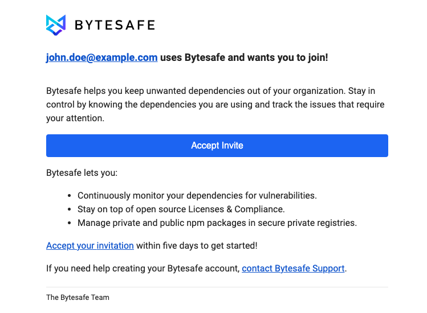The image size is (427, 313).
Task: Click the BYTESAFE wordmark text
Action: click(x=115, y=25)
